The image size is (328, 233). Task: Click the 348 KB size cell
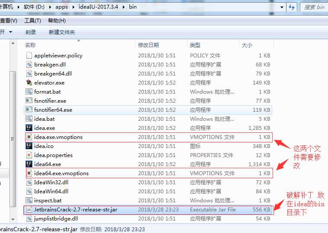[261, 146]
